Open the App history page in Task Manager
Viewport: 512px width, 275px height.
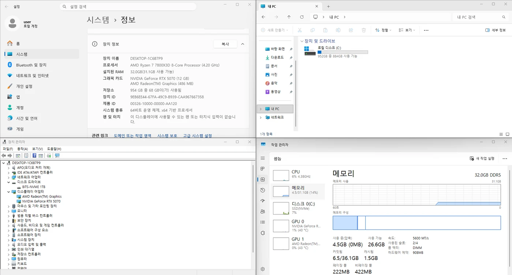pos(262,190)
